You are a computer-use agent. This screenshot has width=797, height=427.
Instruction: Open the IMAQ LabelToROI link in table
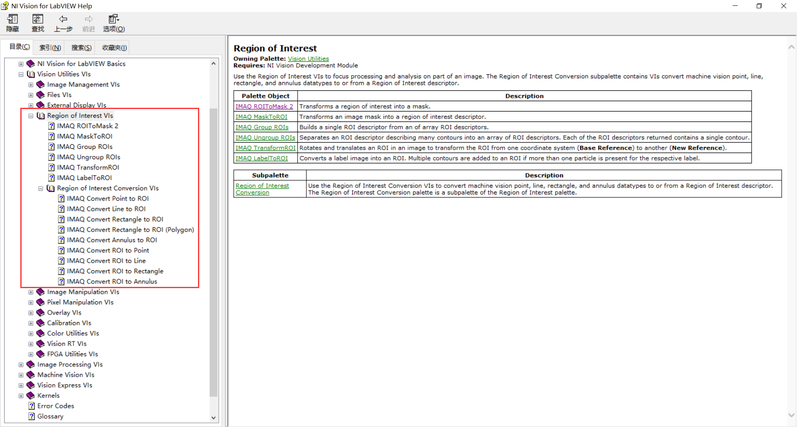[x=262, y=158]
